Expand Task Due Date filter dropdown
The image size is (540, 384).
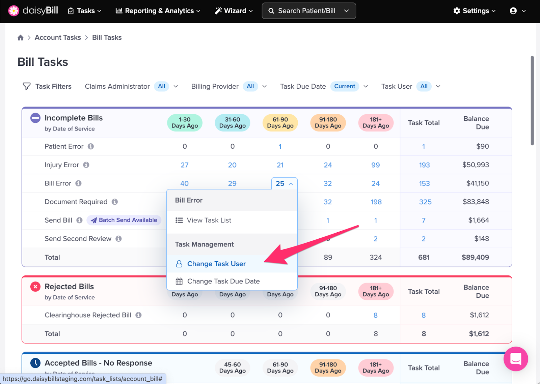[x=366, y=86]
